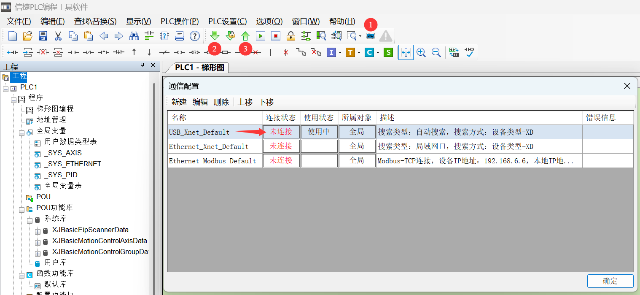This screenshot has width=640, height=295.
Task: Open the PLC设置(C) menu
Action: click(x=228, y=22)
